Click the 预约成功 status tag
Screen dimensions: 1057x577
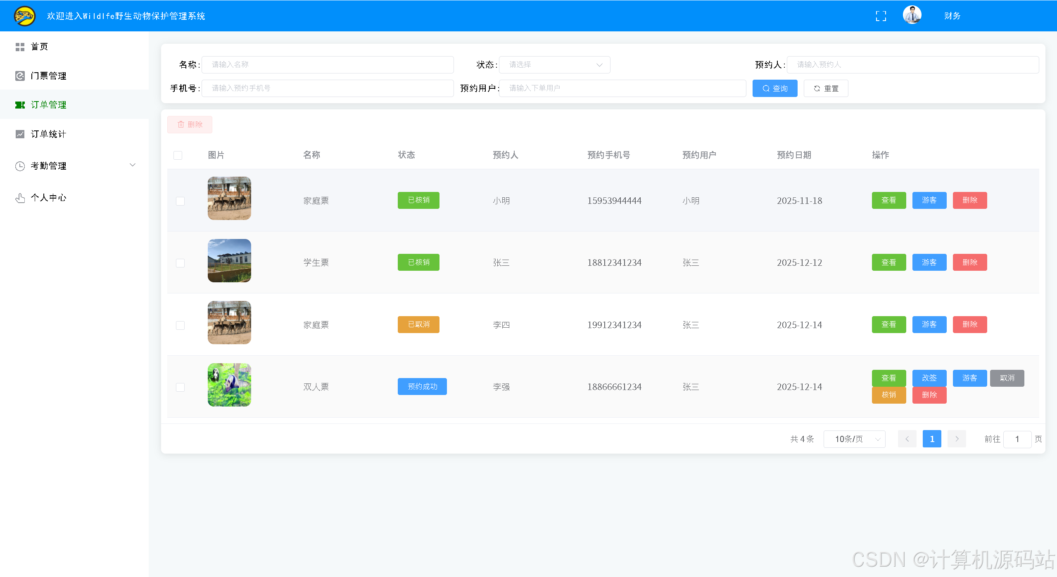[422, 387]
